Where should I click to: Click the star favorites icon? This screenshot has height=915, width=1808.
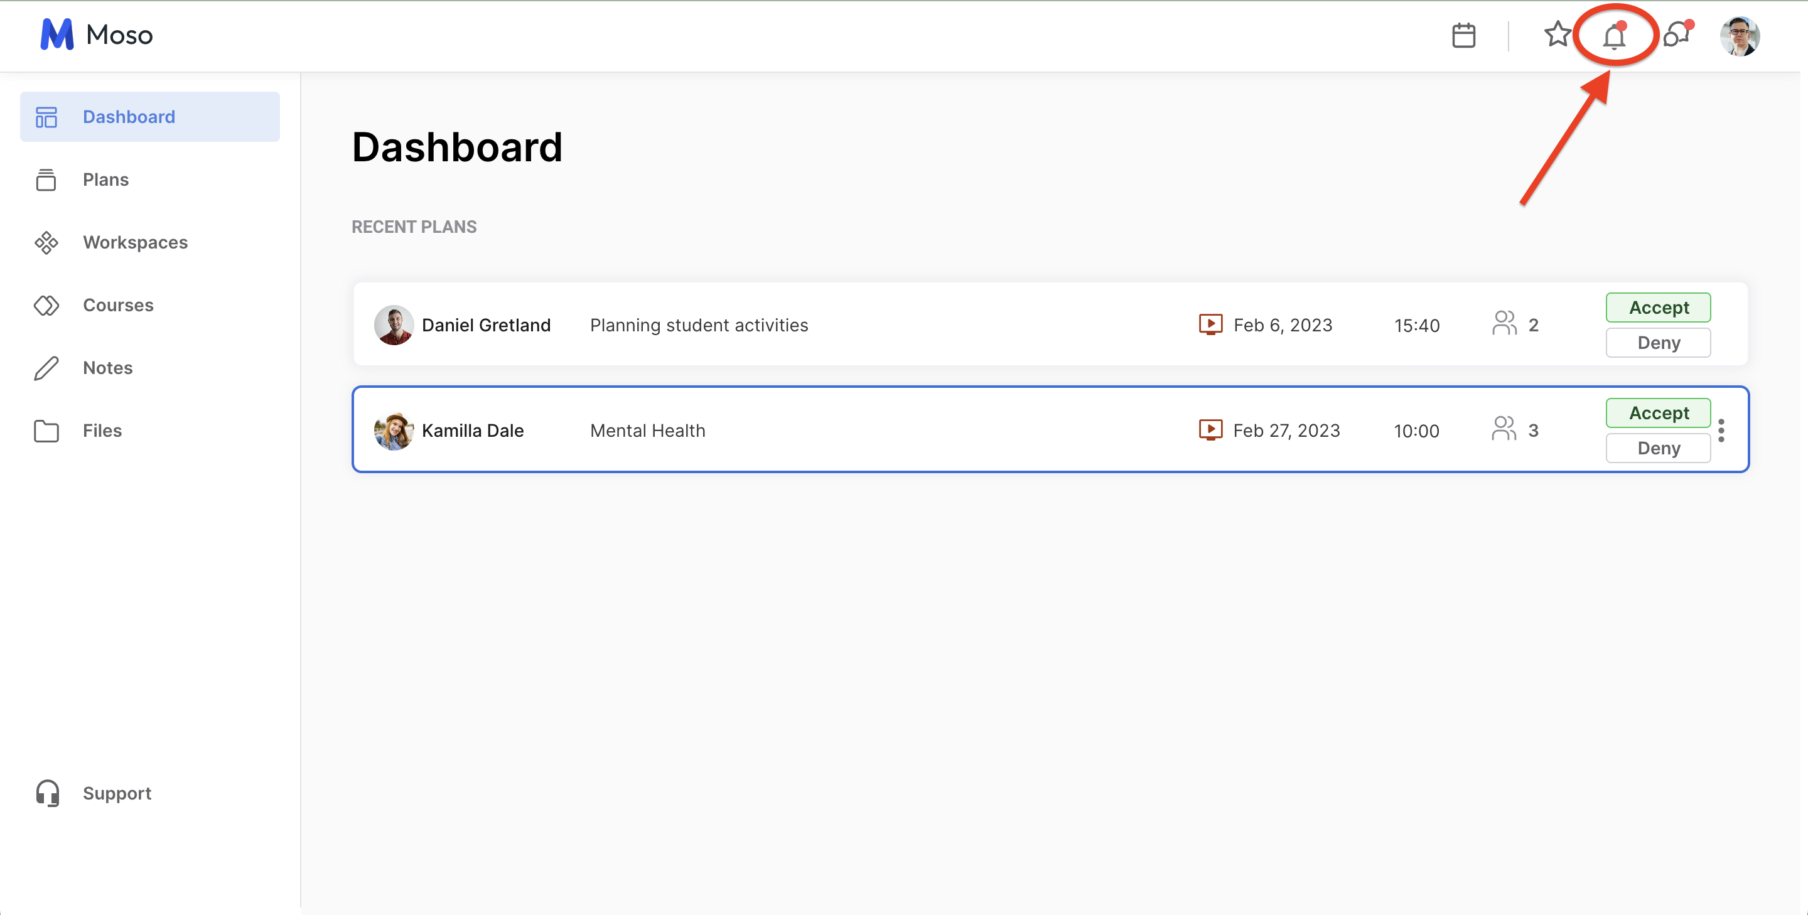(x=1557, y=34)
